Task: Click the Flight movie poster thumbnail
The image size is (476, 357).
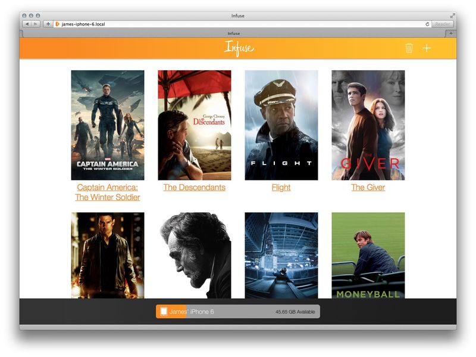Action: click(x=281, y=125)
